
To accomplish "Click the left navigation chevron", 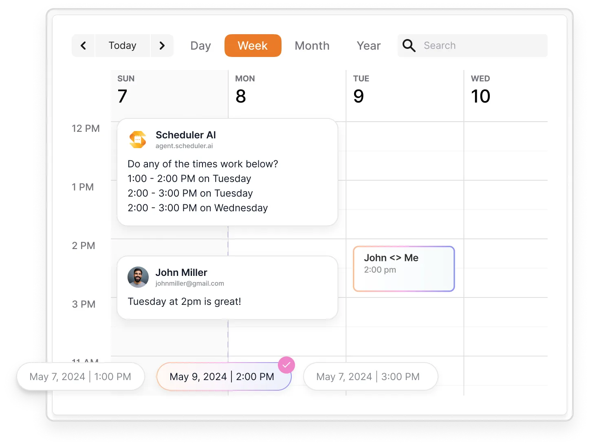I will (83, 46).
